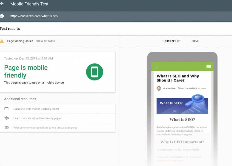Image resolution: width=232 pixels, height=166 pixels.
Task: Click the backlinko.com URL field
Action: (x=34, y=16)
